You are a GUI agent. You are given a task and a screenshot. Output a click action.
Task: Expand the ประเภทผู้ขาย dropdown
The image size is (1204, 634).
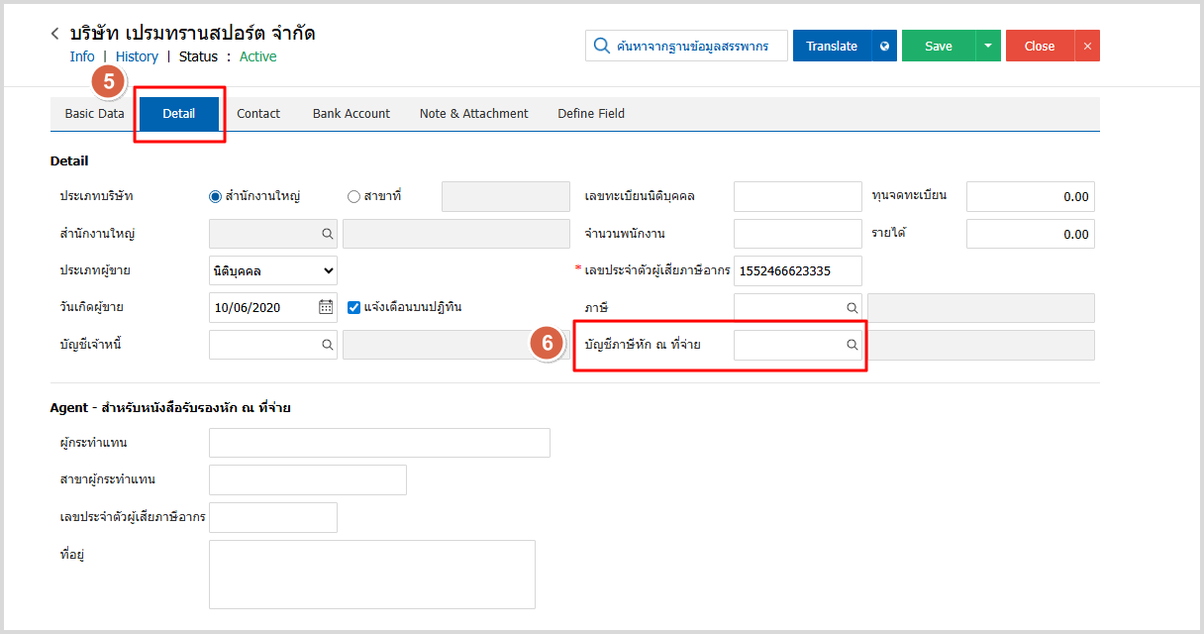(x=273, y=270)
